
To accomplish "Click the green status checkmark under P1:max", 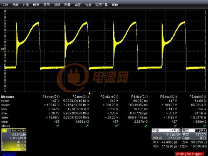I will (x=58, y=126).
